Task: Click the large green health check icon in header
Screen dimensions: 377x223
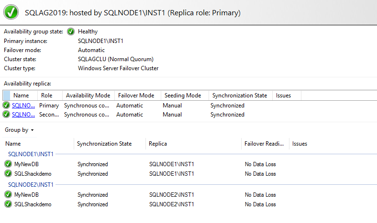Action: point(11,12)
